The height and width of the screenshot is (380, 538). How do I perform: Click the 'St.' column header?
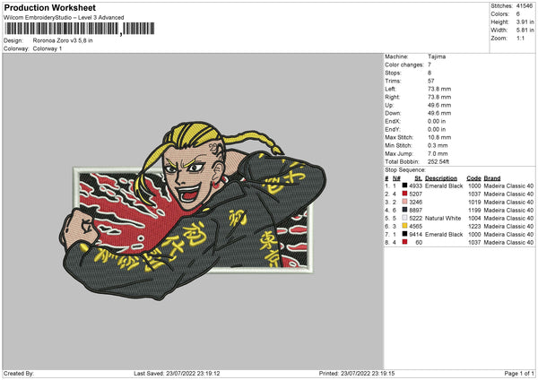(x=418, y=178)
